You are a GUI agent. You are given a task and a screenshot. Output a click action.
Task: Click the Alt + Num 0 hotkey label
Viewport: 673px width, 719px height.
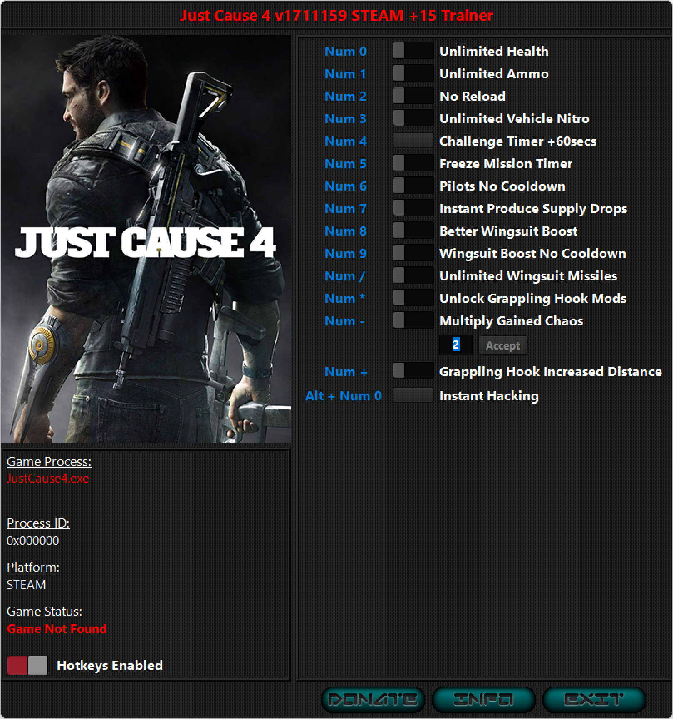[x=343, y=396]
